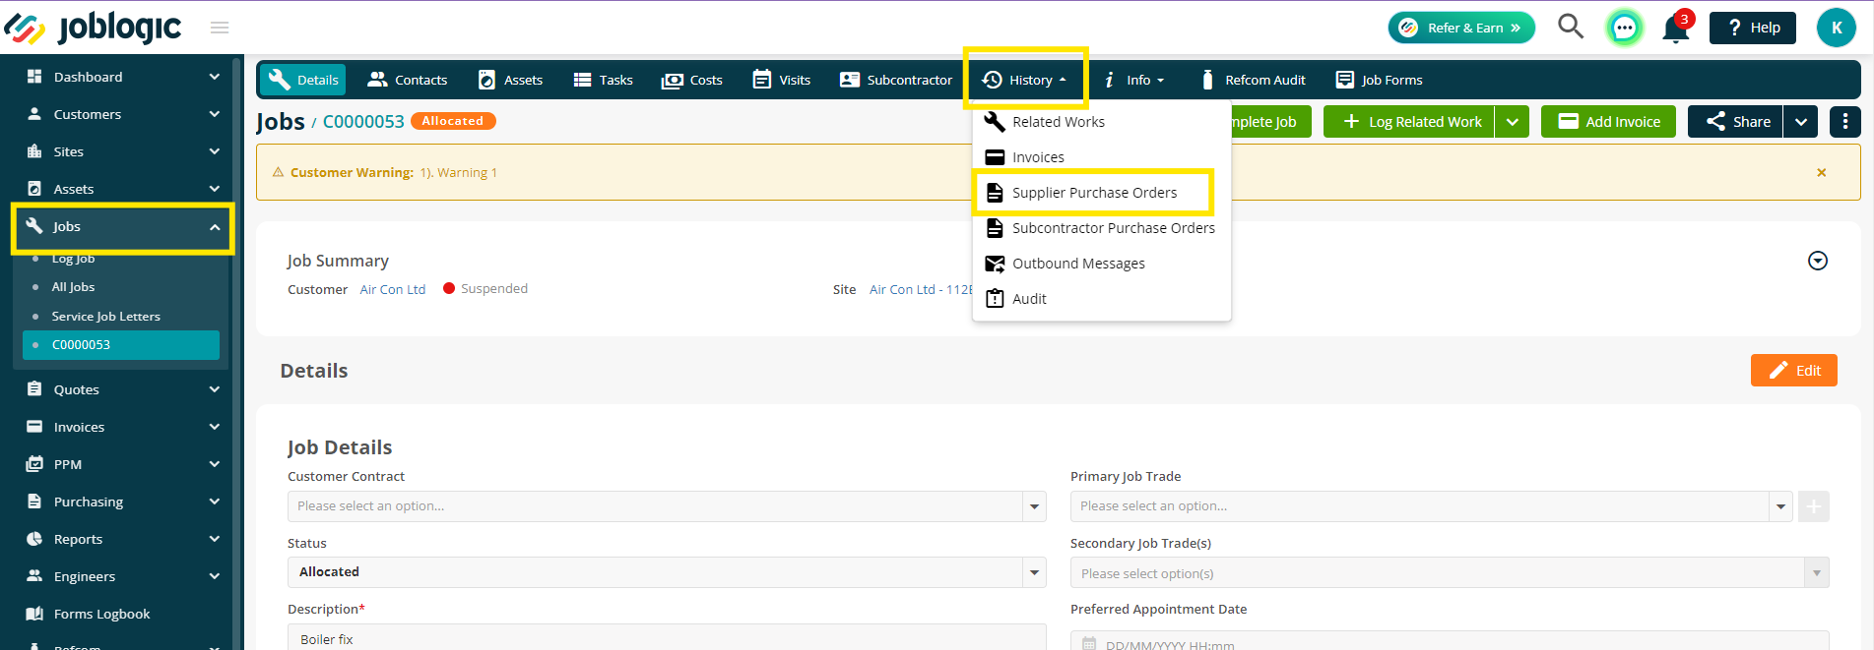1874x650 pixels.
Task: Open the three-dot more options button
Action: point(1845,122)
